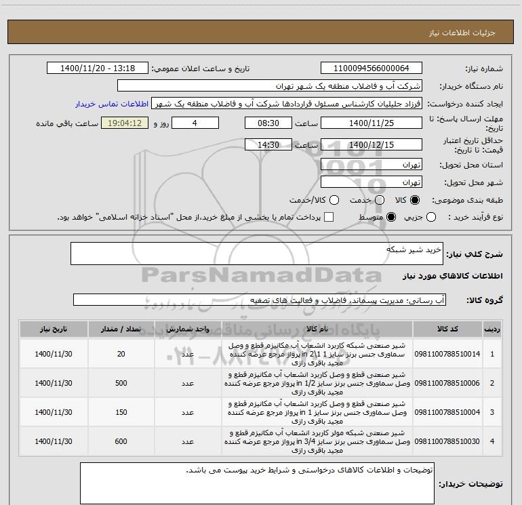Viewport: 522px width, 505px height.
Task: Click the شماره نیاز number field
Action: tap(372, 68)
